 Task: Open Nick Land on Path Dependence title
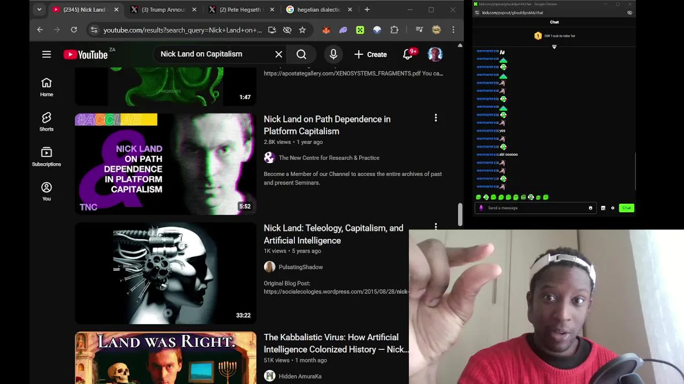[x=327, y=125]
